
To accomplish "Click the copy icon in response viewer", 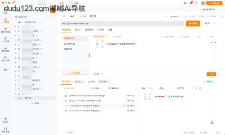I will pyautogui.click(x=200, y=88).
